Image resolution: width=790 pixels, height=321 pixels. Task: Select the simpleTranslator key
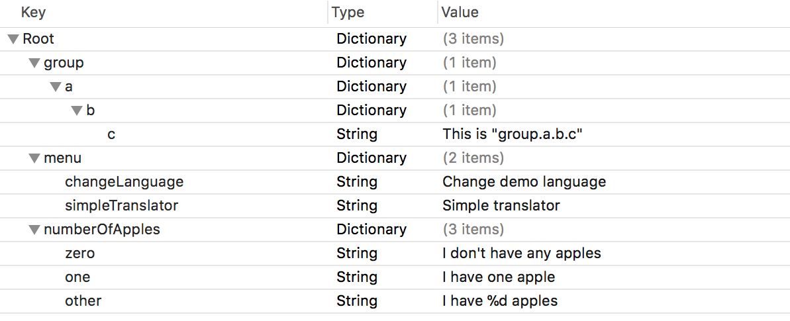click(121, 206)
